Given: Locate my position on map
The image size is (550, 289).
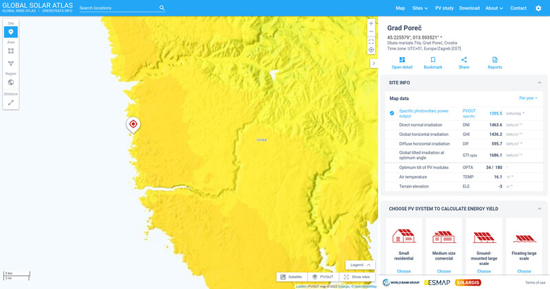Looking at the screenshot, I should tap(371, 50).
